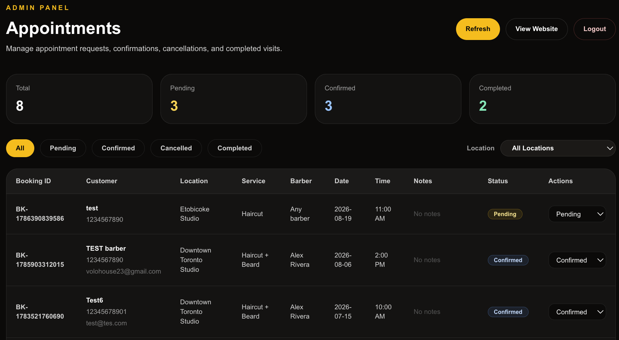The width and height of the screenshot is (619, 340).
Task: Click the Any barber cell
Action: [x=300, y=214]
